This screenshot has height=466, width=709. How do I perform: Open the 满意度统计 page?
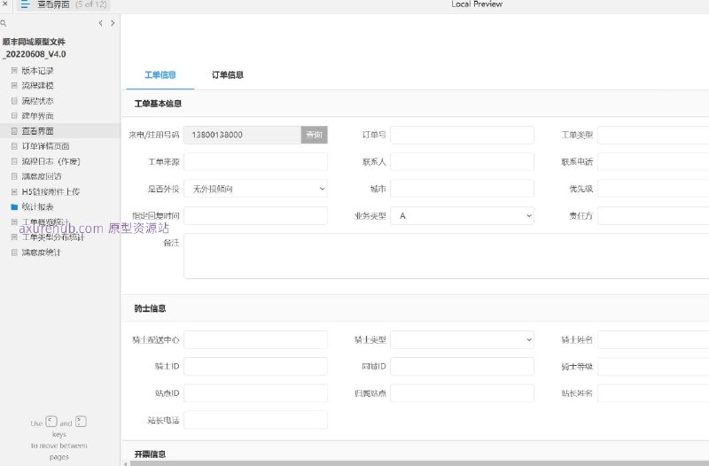41,252
